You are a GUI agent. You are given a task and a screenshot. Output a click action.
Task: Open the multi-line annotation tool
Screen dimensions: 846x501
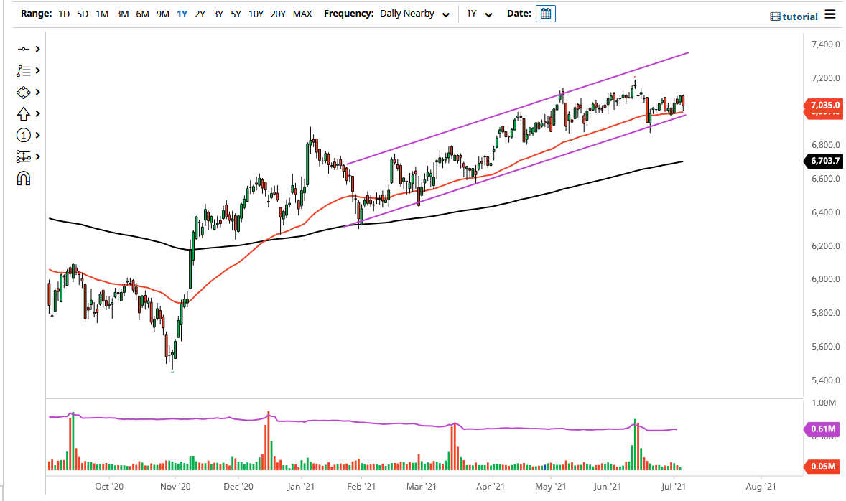(24, 70)
